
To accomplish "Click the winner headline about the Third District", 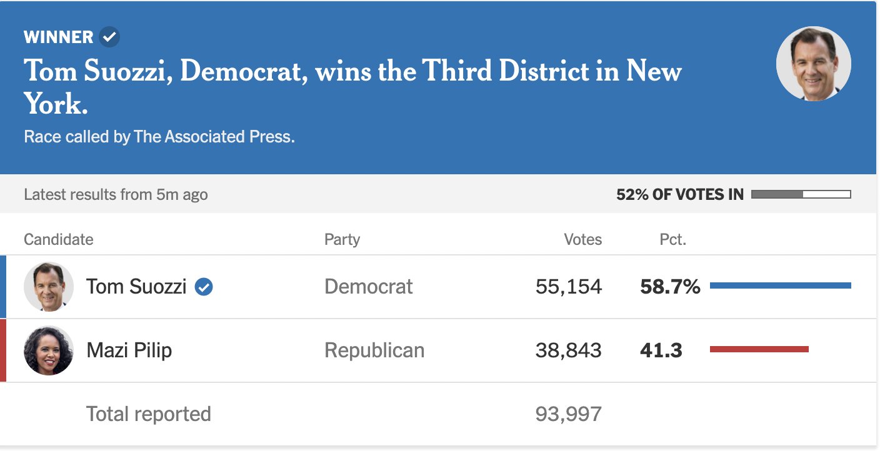I will (353, 87).
